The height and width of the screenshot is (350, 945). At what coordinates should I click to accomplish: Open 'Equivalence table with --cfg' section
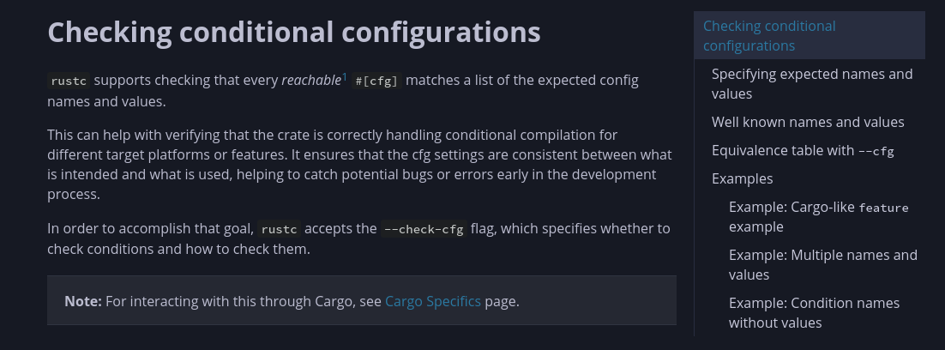802,151
